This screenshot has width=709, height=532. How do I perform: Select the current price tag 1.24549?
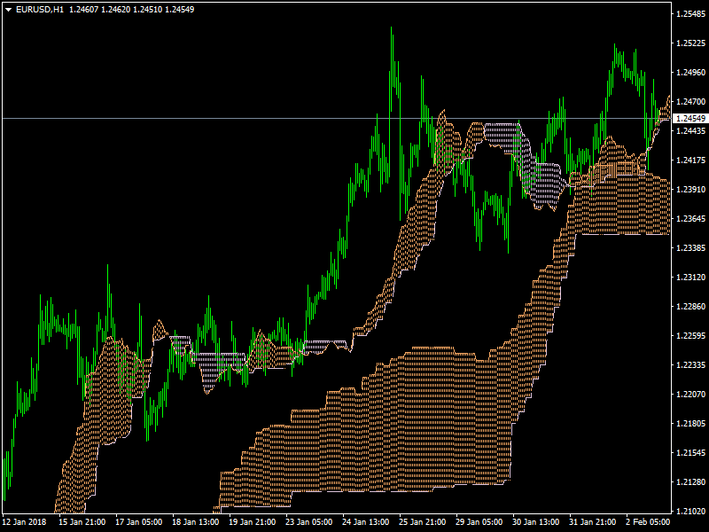pyautogui.click(x=690, y=118)
